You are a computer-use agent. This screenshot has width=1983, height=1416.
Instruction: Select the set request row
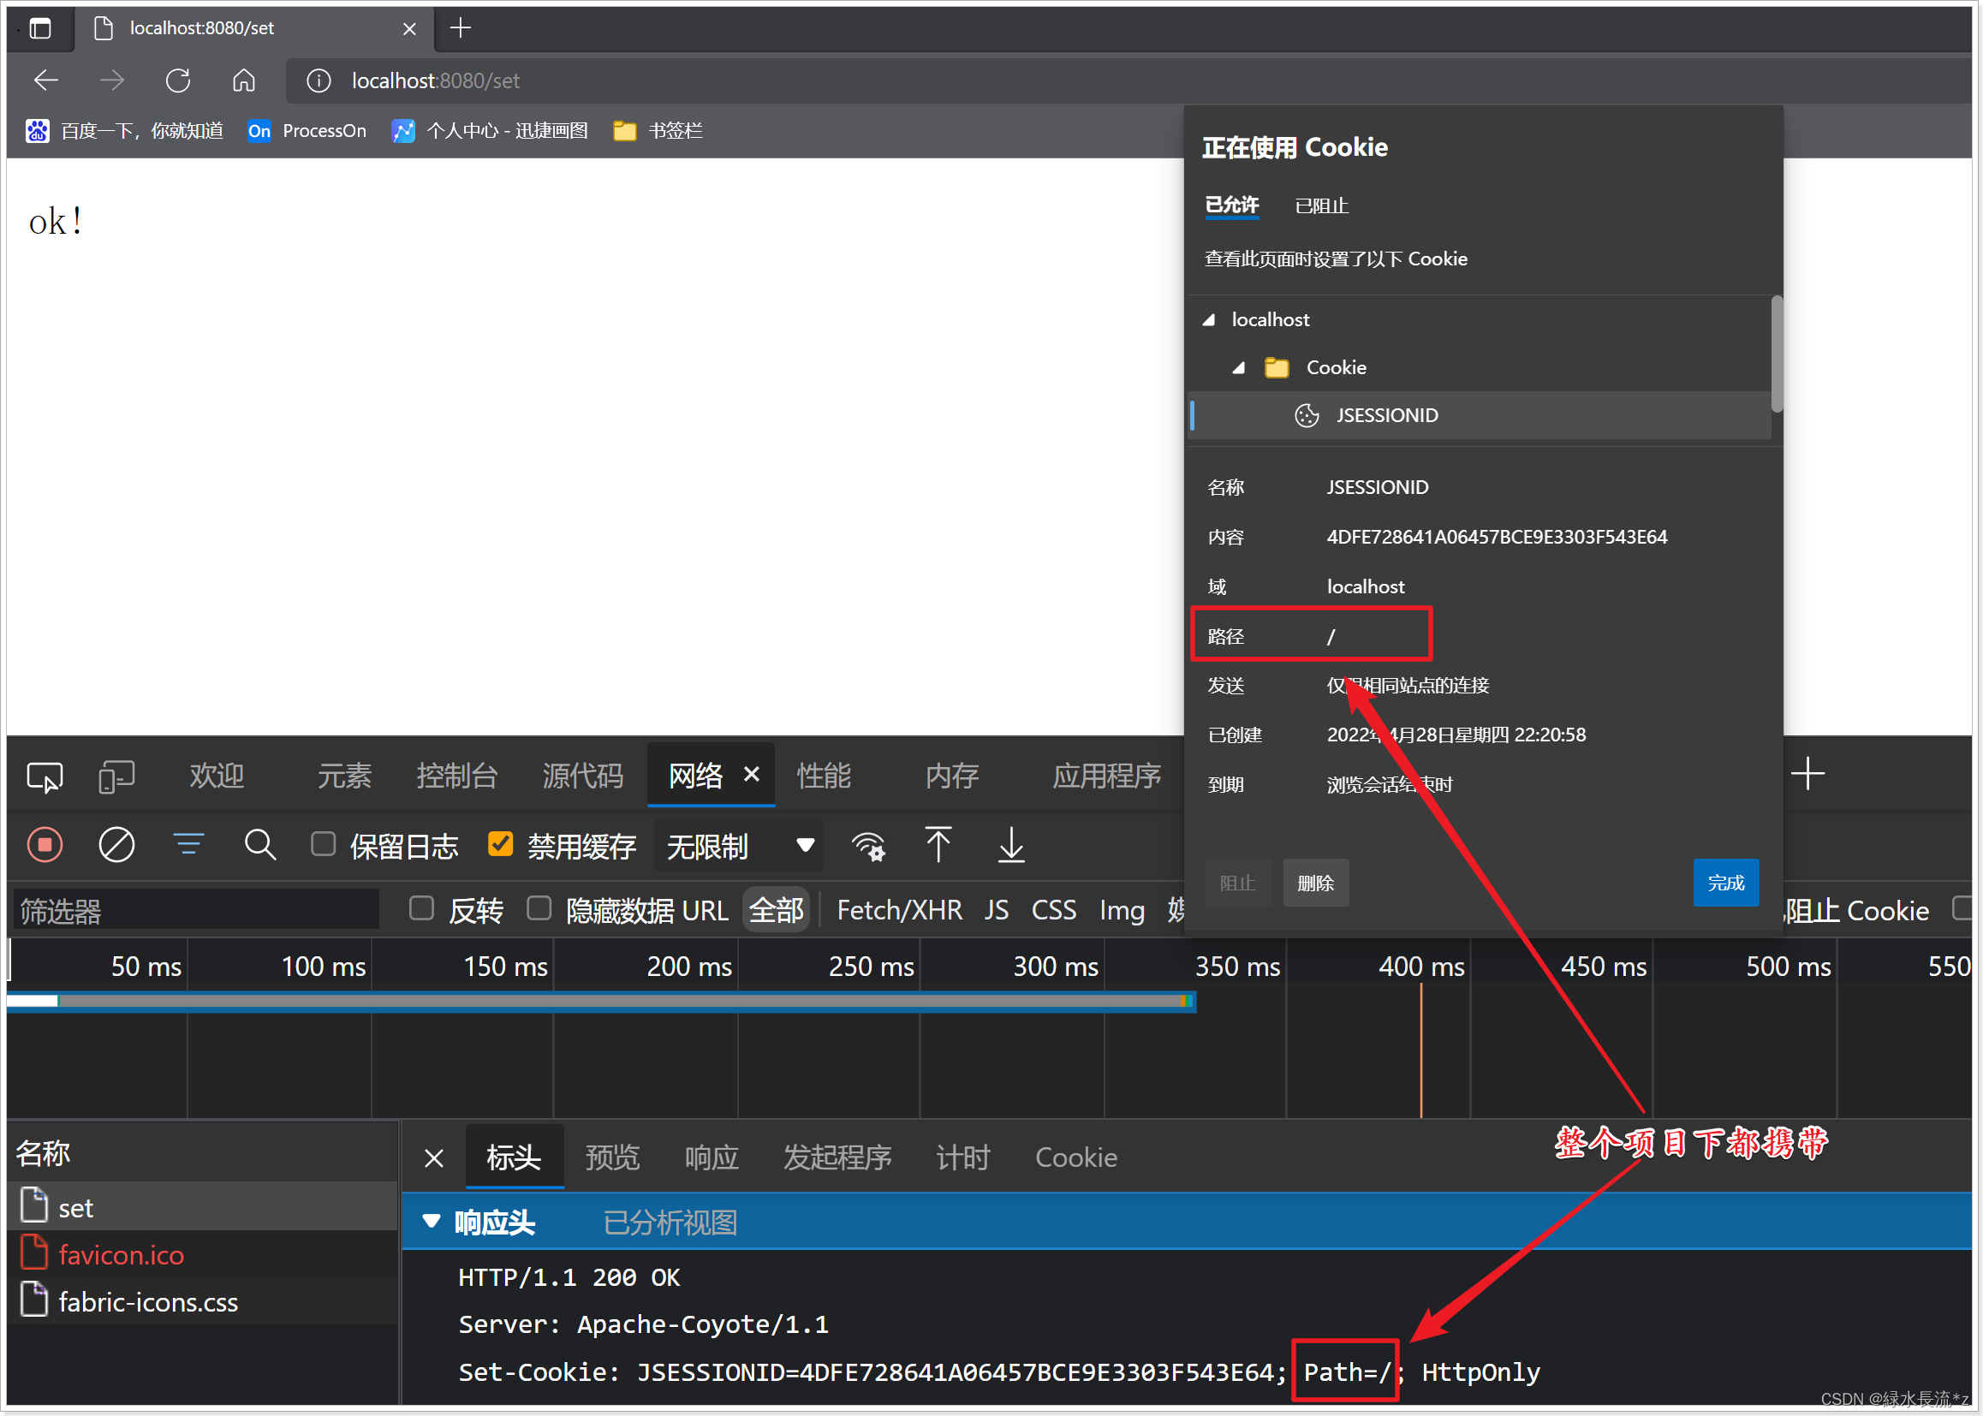tap(202, 1208)
